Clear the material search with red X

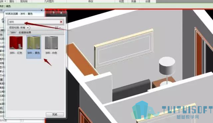(x=61, y=22)
